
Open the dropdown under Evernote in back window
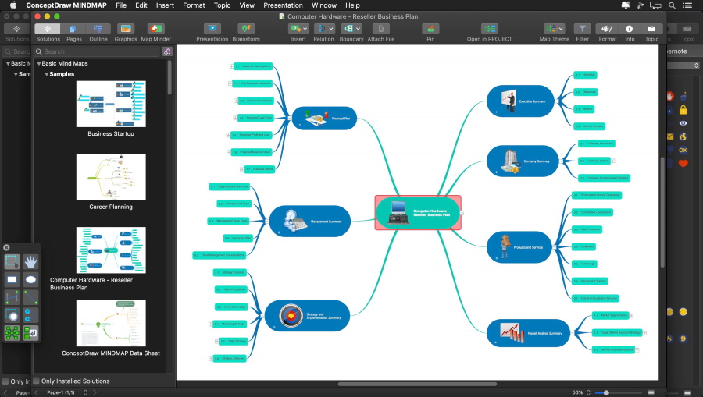pyautogui.click(x=683, y=66)
